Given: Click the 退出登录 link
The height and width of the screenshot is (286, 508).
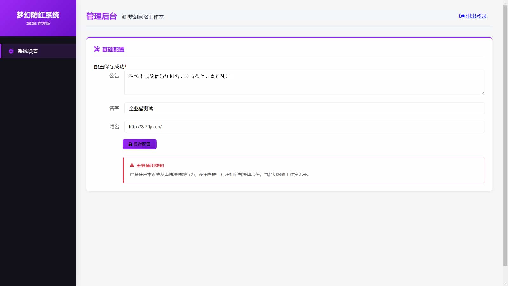Looking at the screenshot, I should tap(476, 16).
